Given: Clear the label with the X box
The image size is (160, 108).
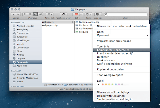Looking at the screenshot, I should click(x=98, y=85).
